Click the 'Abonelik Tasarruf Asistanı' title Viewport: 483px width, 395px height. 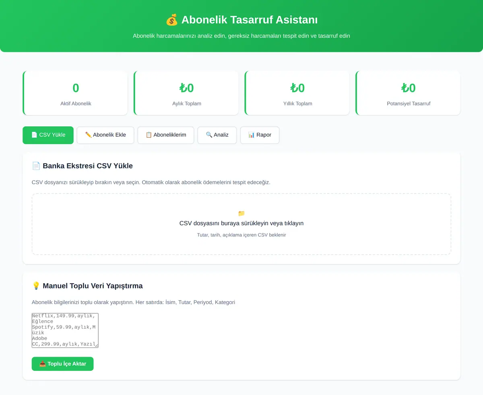[250, 20]
